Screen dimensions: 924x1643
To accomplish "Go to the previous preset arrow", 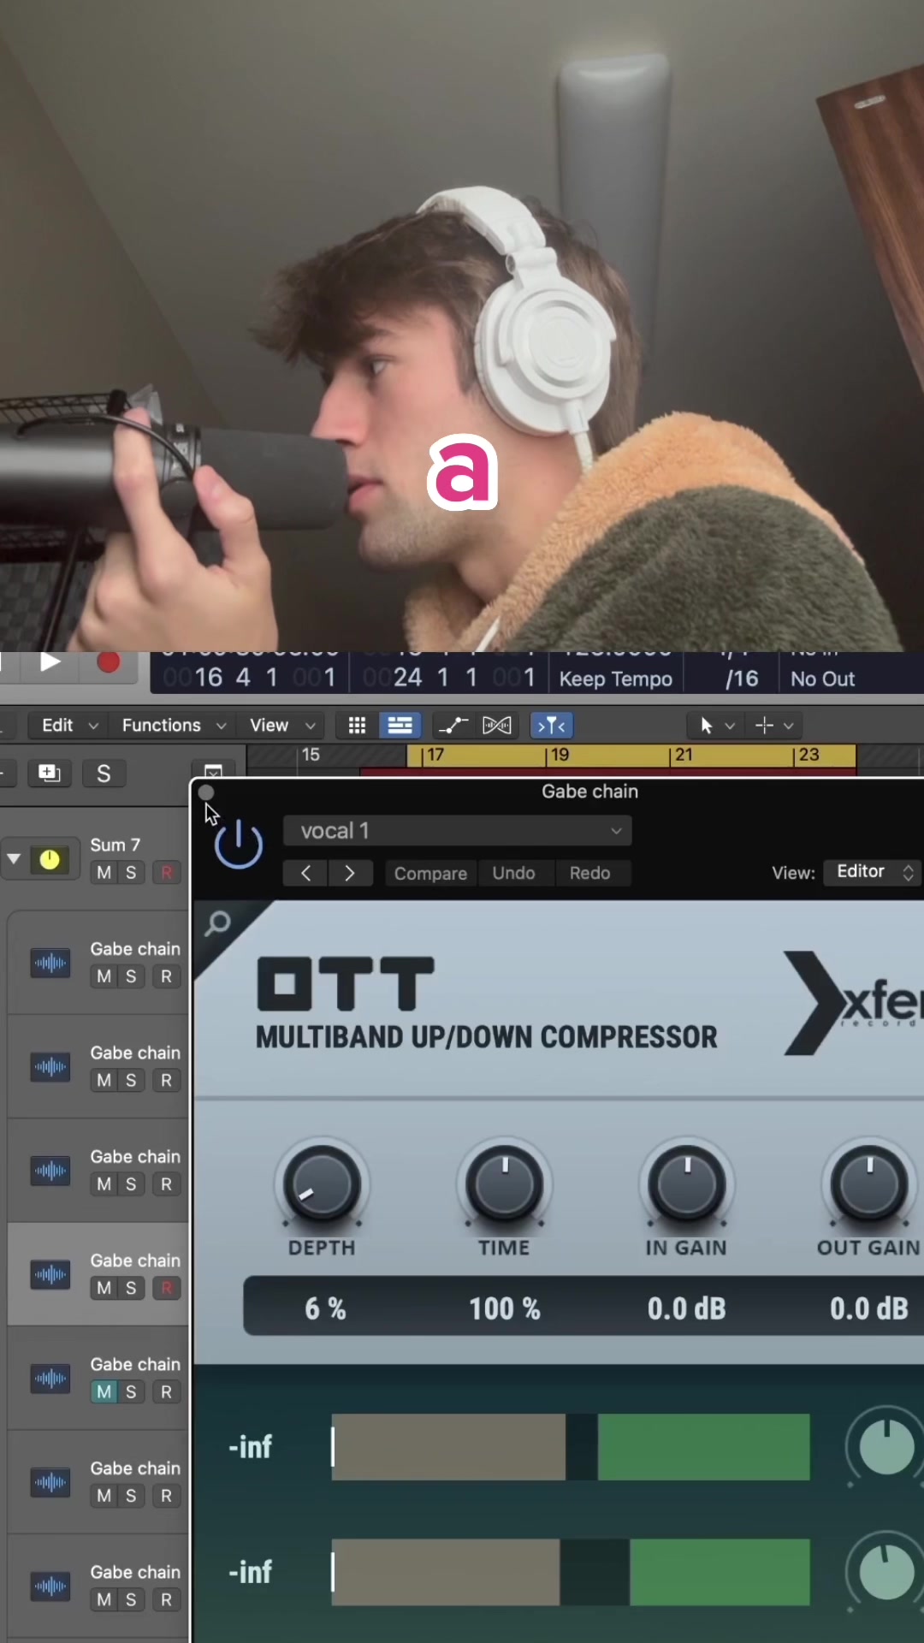I will coord(305,873).
